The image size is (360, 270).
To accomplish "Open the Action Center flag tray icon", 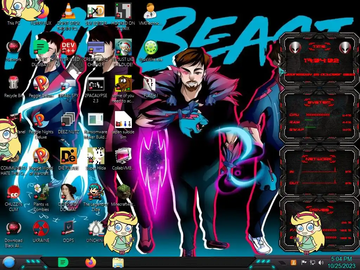I will (x=304, y=262).
